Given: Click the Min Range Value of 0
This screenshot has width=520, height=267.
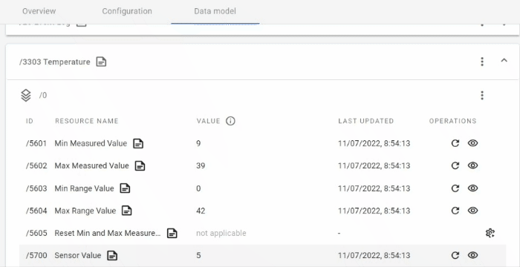Looking at the screenshot, I should point(198,188).
